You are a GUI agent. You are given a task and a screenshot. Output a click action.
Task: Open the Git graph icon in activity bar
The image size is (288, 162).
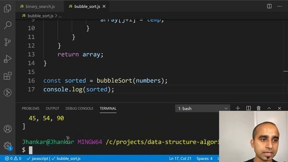pyautogui.click(x=8, y=92)
